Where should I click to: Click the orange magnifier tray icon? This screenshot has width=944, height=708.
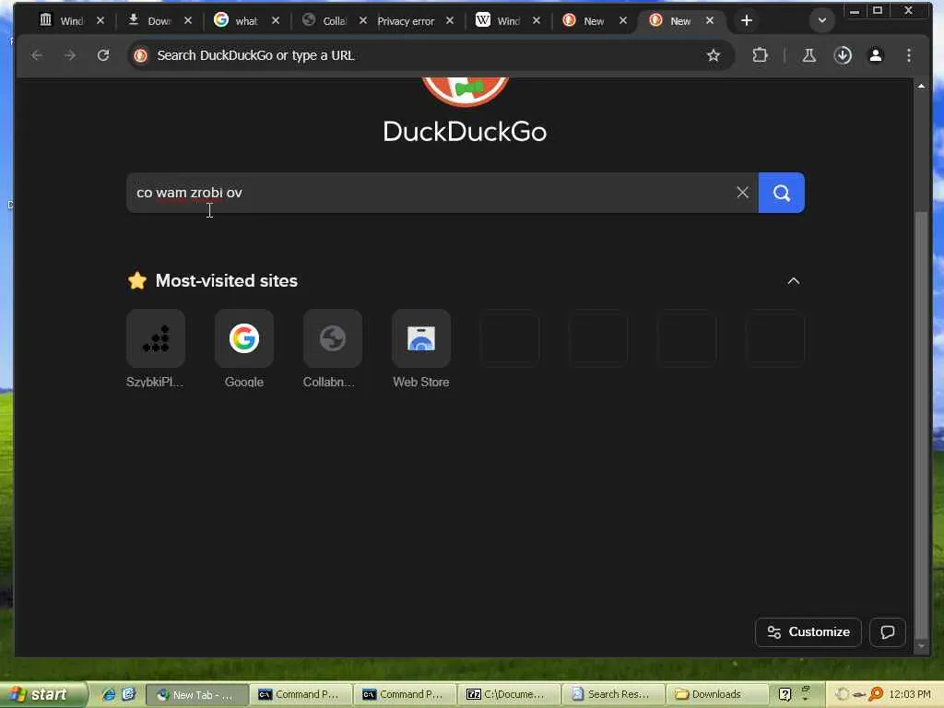(x=876, y=694)
